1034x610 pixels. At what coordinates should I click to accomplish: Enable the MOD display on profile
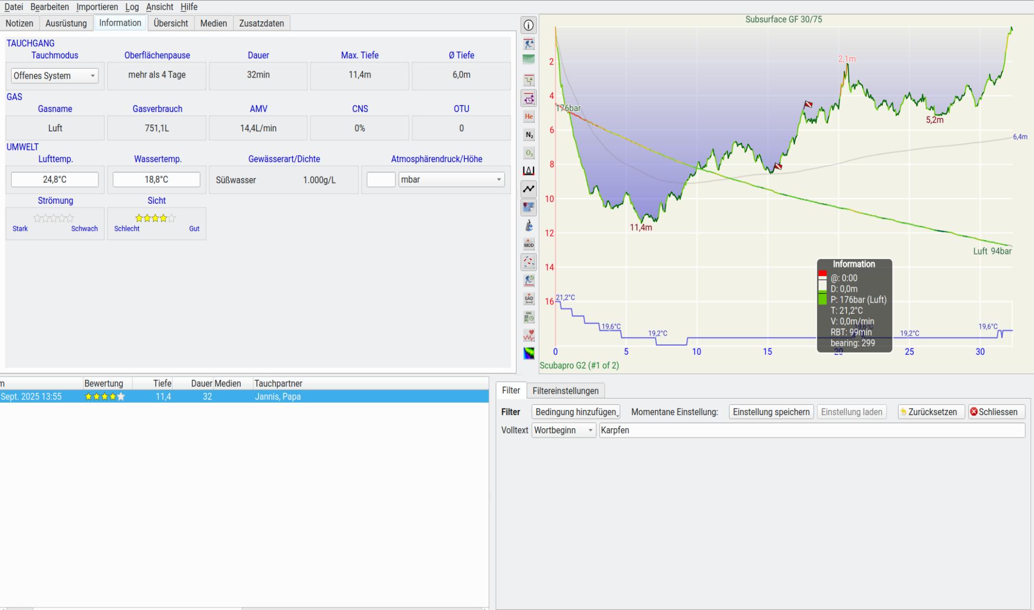528,244
